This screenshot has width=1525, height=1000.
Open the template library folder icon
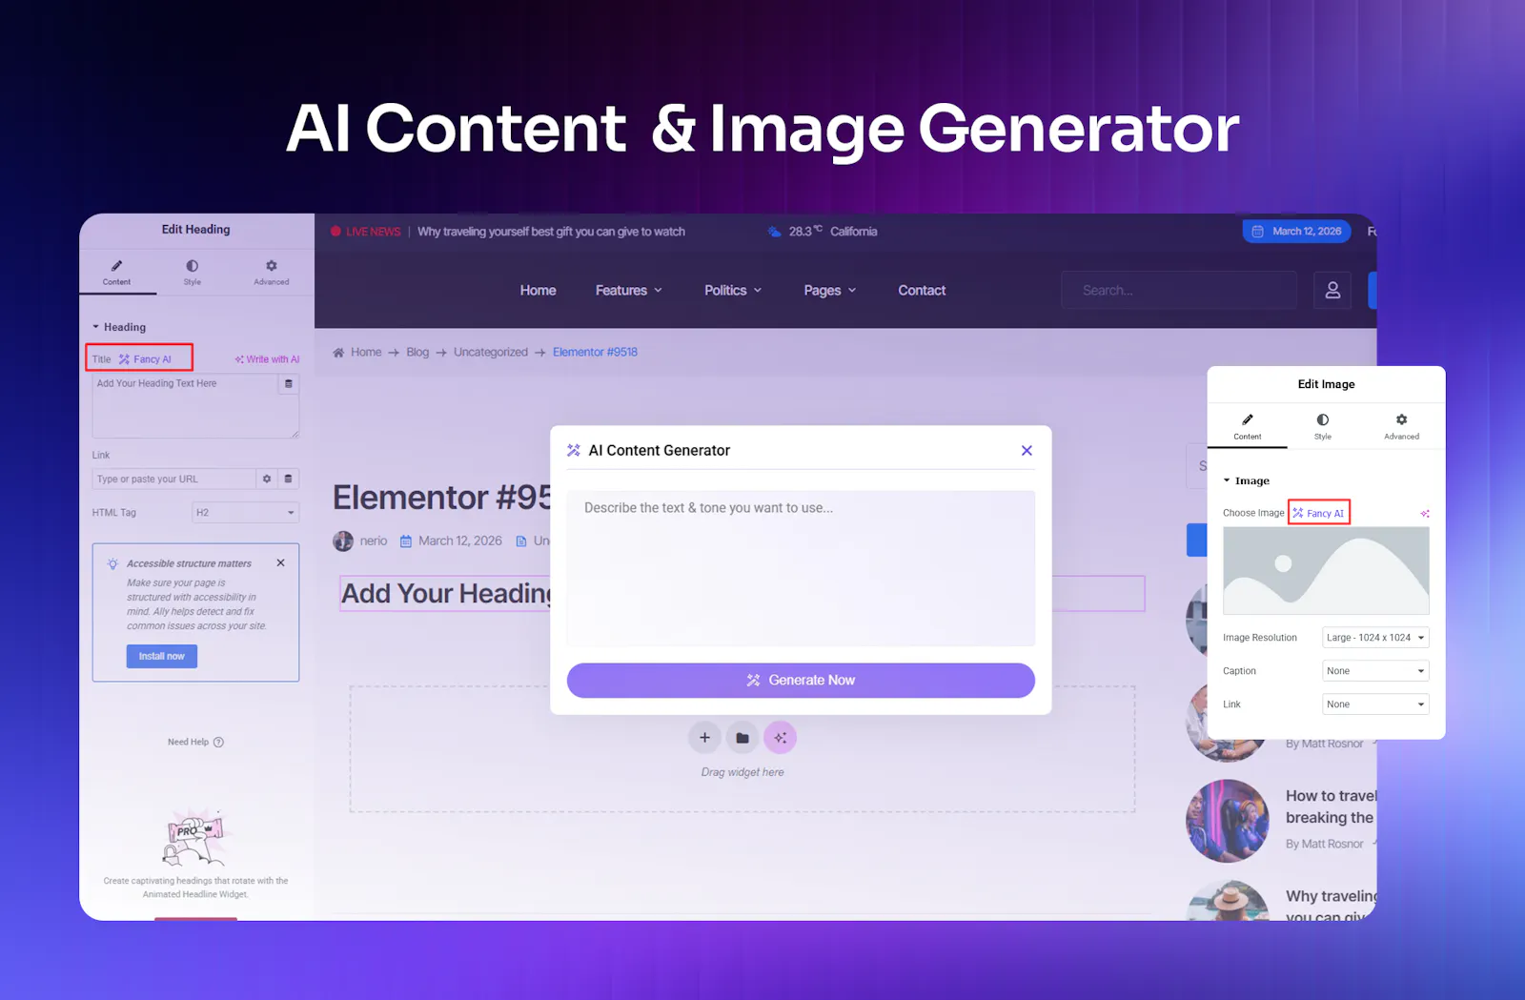click(x=742, y=738)
